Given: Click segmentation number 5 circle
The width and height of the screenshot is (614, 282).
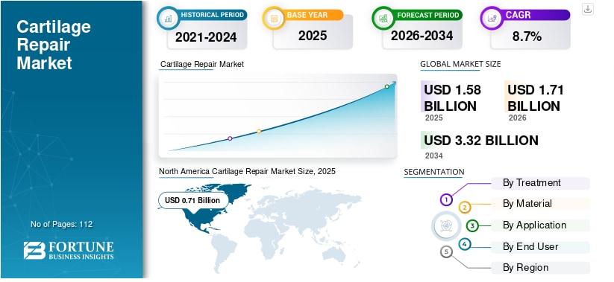Looking at the screenshot, I should click(x=446, y=252).
